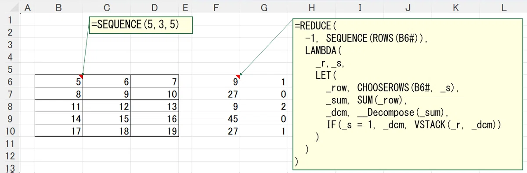Select row 8 header
This screenshot has height=173, width=527.
[11, 106]
